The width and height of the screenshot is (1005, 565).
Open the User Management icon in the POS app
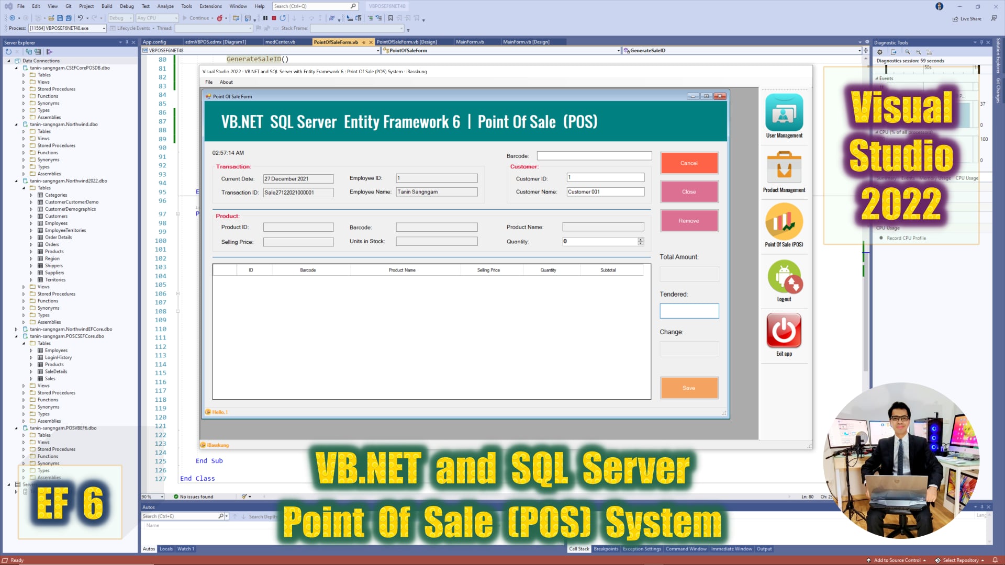coord(784,112)
